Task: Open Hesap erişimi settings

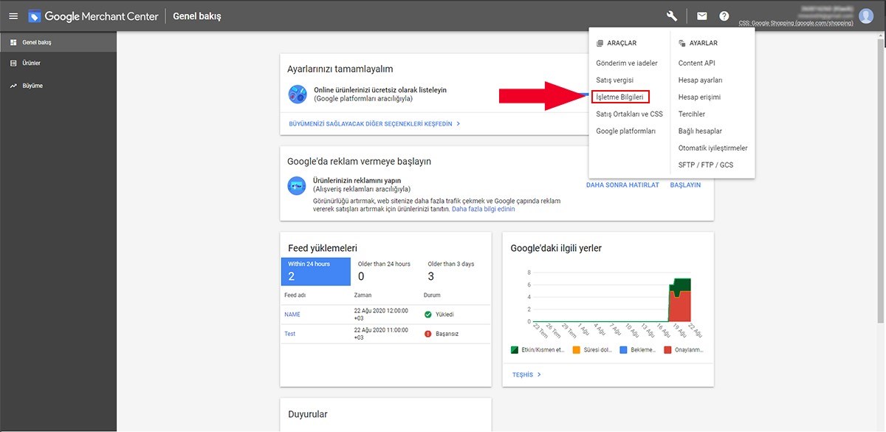Action: pos(699,97)
